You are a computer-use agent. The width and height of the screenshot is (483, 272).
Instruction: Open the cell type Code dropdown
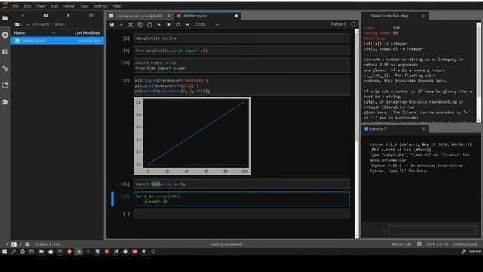207,24
